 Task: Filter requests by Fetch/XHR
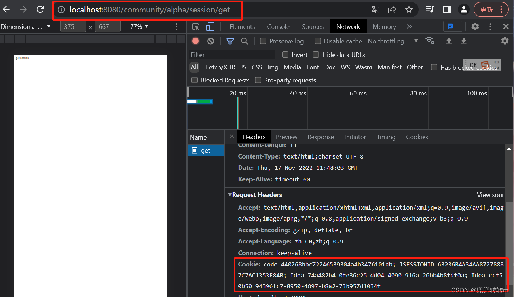click(220, 67)
